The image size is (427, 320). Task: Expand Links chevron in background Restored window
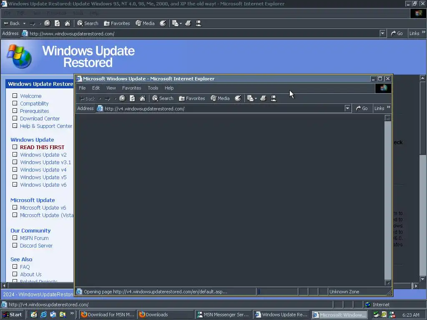point(424,32)
